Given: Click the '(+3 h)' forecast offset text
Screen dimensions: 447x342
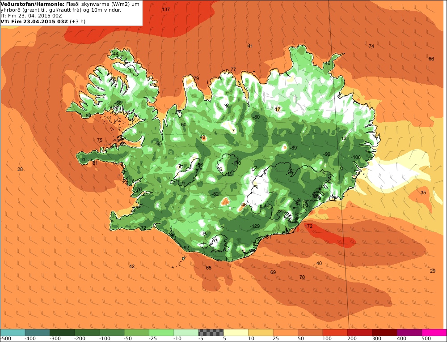Looking at the screenshot, I should (77, 21).
